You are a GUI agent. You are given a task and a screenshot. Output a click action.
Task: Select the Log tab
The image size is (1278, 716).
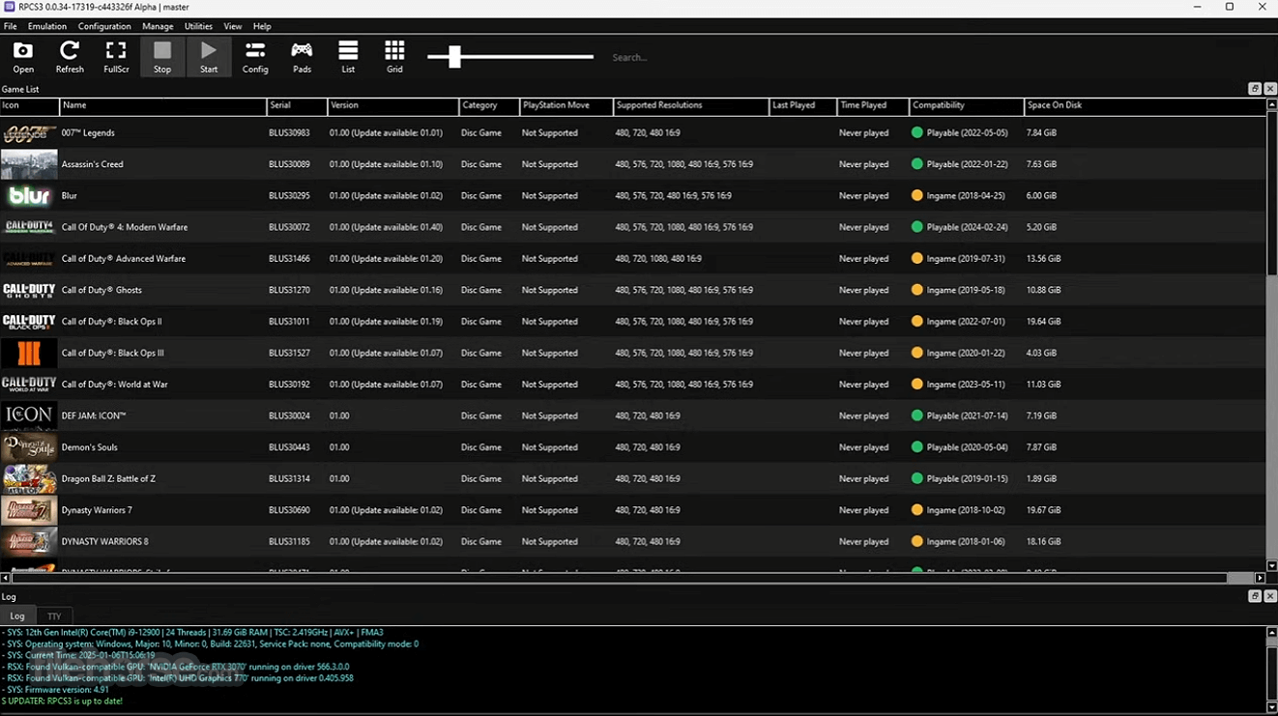coord(17,616)
